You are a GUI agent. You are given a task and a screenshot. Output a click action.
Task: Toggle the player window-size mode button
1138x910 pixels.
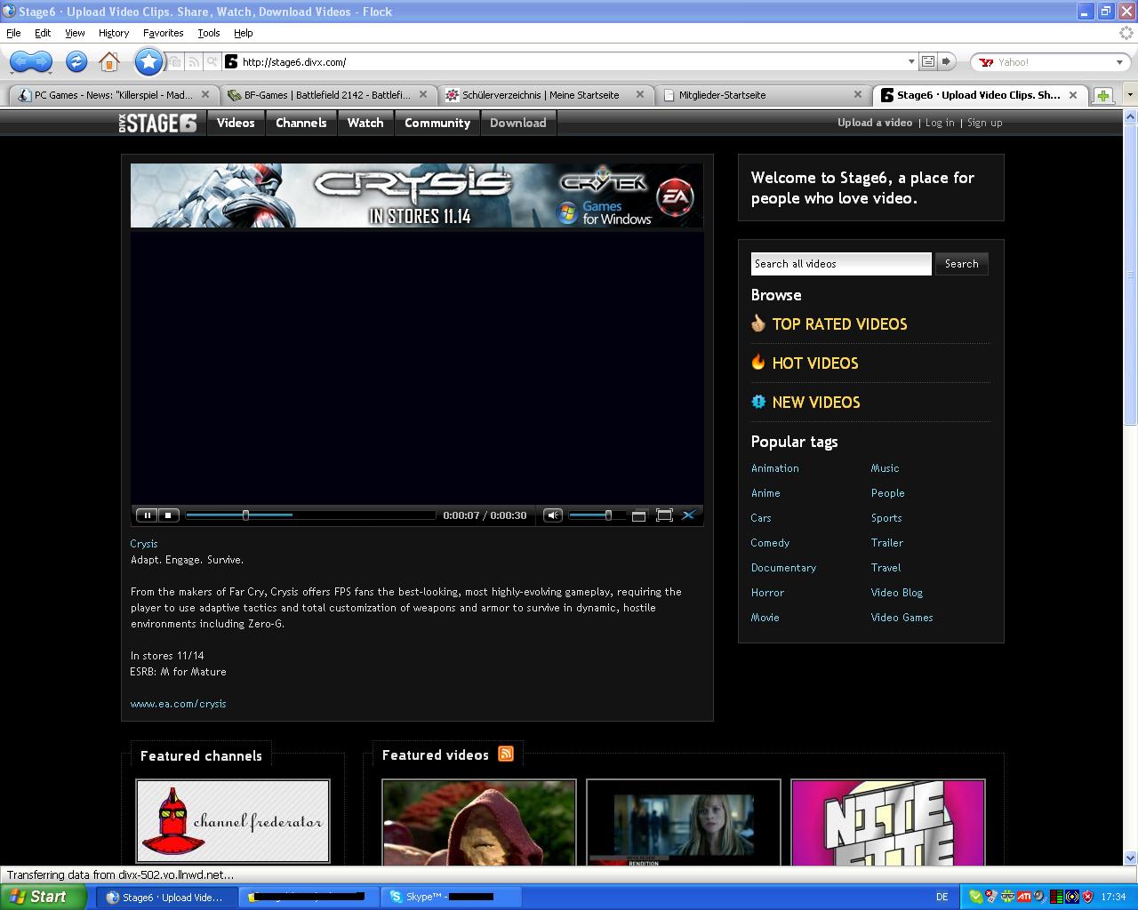(x=638, y=515)
